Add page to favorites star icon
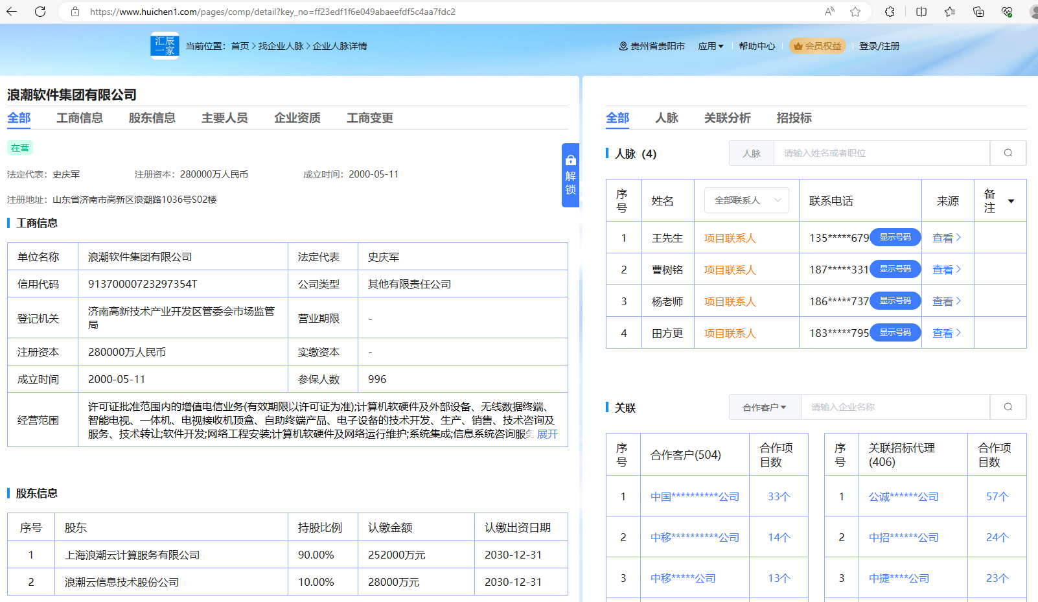The height and width of the screenshot is (602, 1038). [855, 12]
